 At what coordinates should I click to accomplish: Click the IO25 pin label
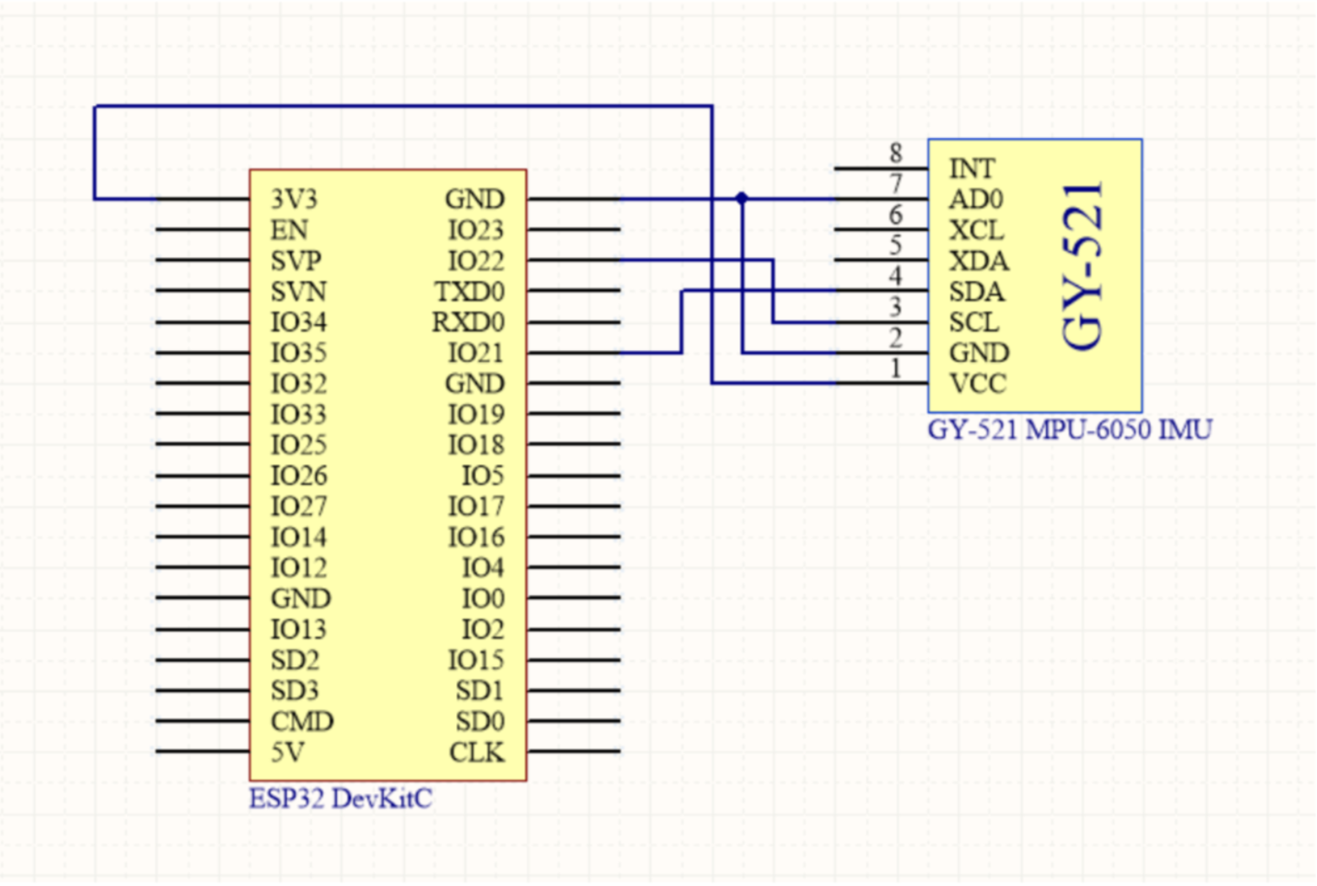(298, 445)
